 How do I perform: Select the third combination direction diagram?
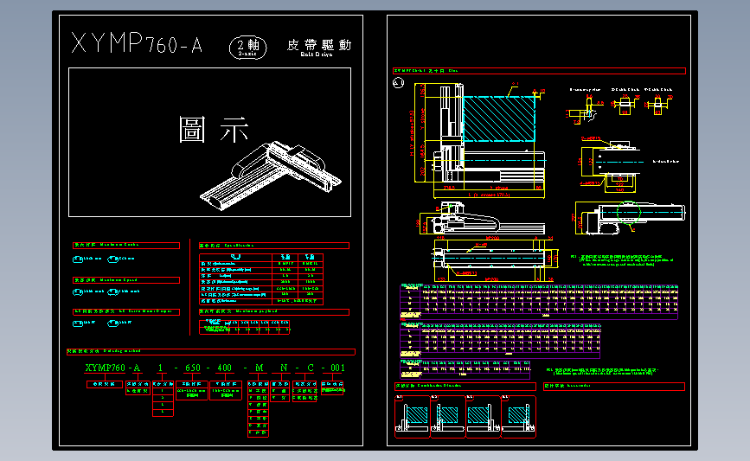click(483, 417)
